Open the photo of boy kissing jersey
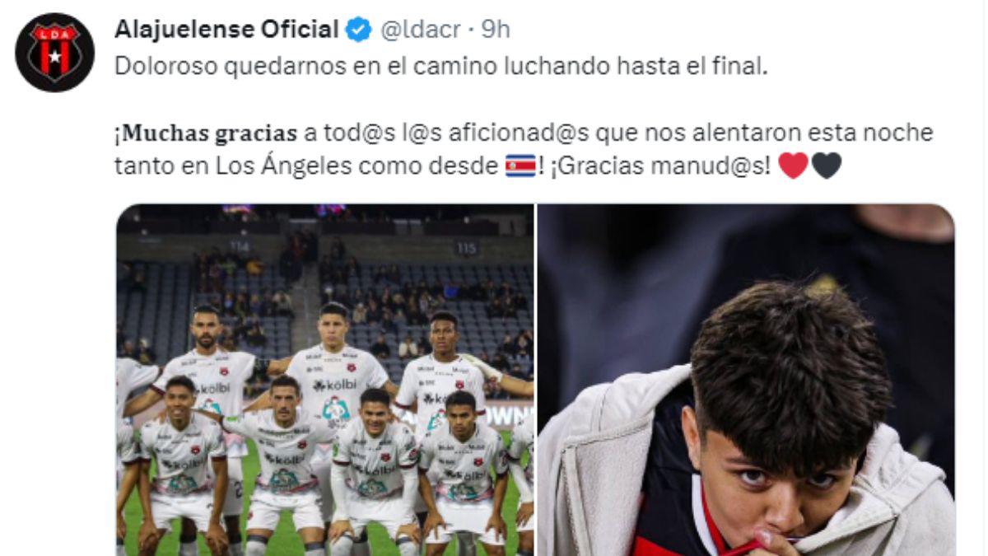The image size is (988, 556). click(746, 380)
